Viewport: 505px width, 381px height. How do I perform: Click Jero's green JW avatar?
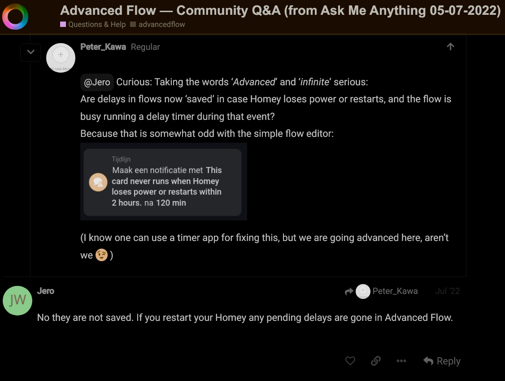(17, 300)
